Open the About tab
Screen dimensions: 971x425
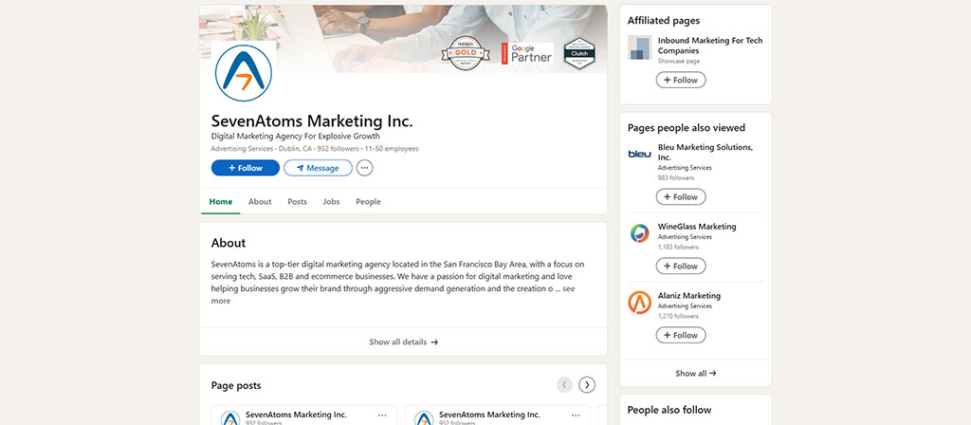(260, 201)
